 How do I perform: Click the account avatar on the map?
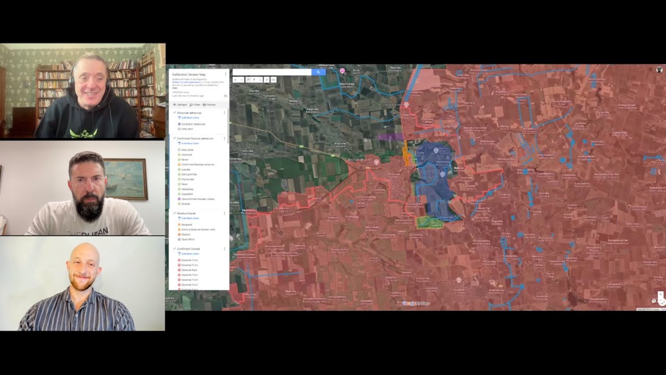point(659,69)
